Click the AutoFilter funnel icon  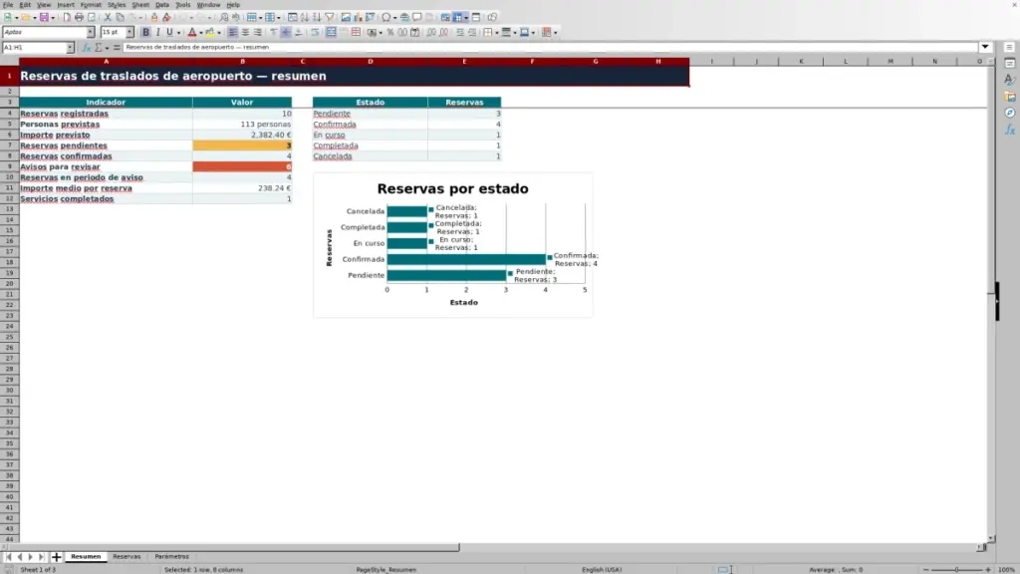tap(329, 18)
